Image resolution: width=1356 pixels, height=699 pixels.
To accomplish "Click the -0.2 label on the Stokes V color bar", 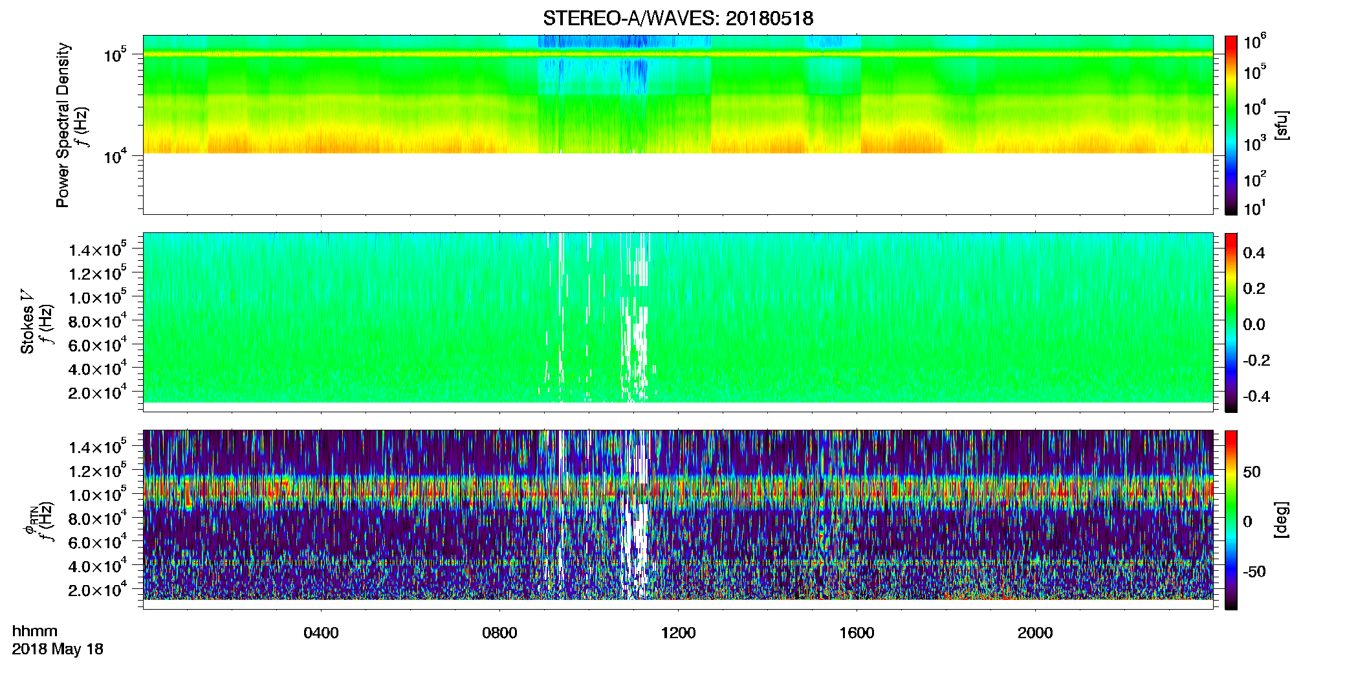I will (x=1256, y=361).
